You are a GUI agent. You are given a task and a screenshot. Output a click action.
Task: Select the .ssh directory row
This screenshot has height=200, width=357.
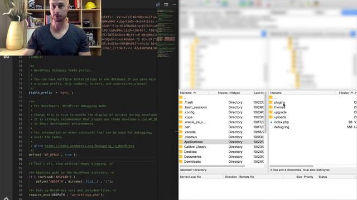coord(222,127)
